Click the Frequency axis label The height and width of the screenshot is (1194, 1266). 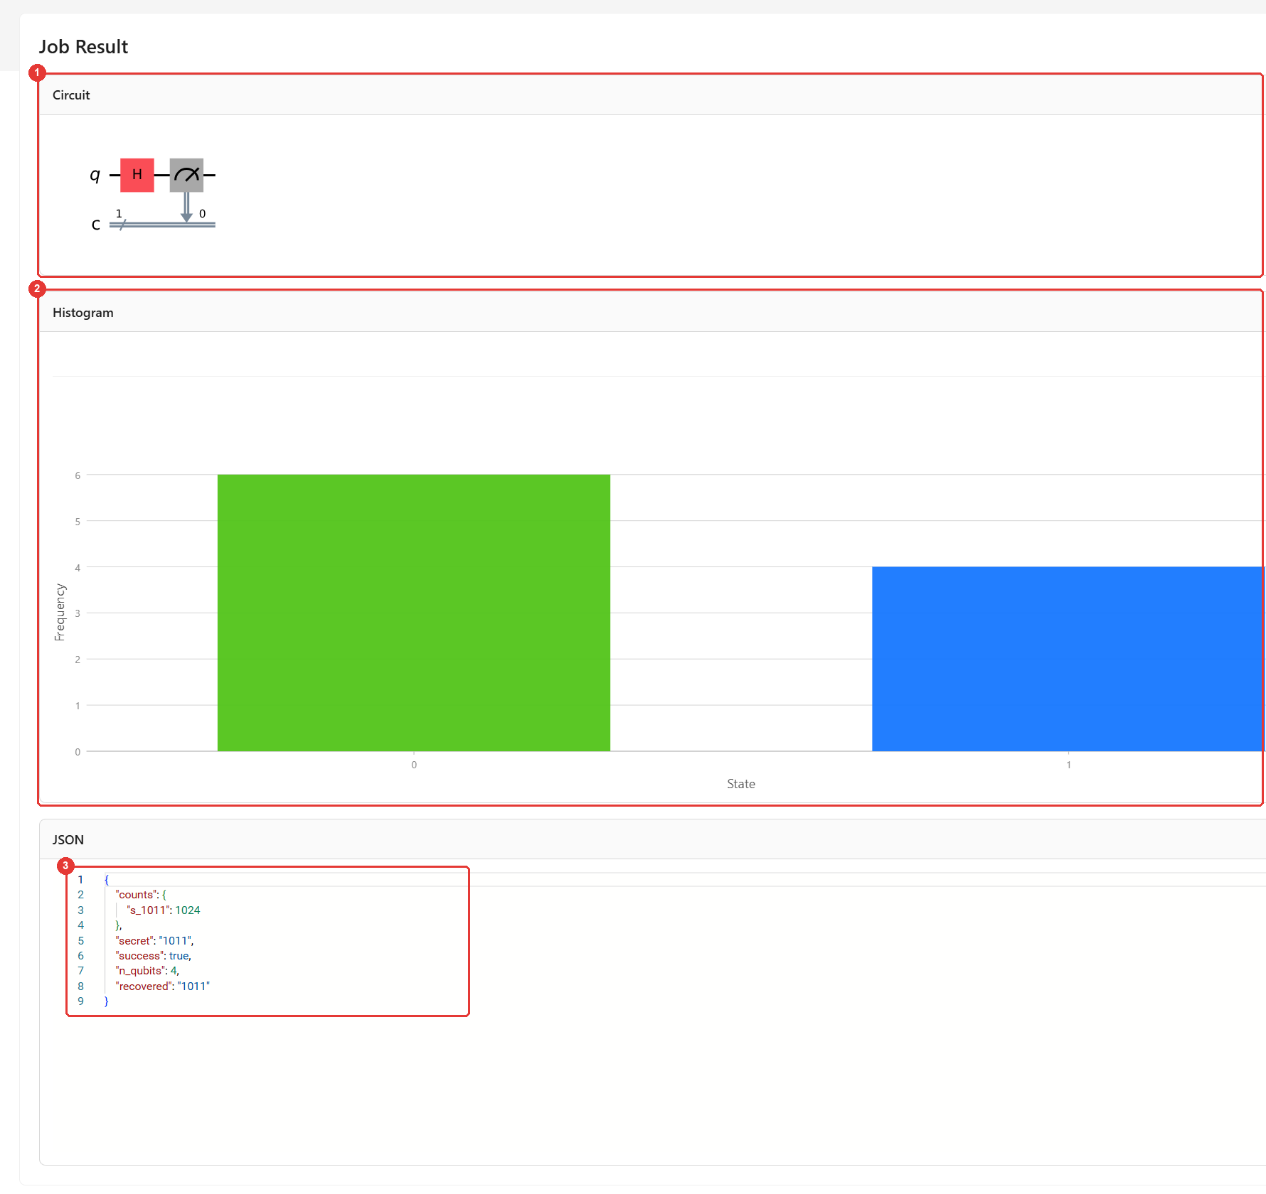pos(60,613)
